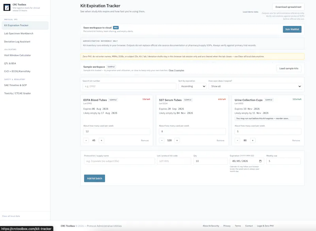Click the Lot / protocol kit code field

coord(174,161)
